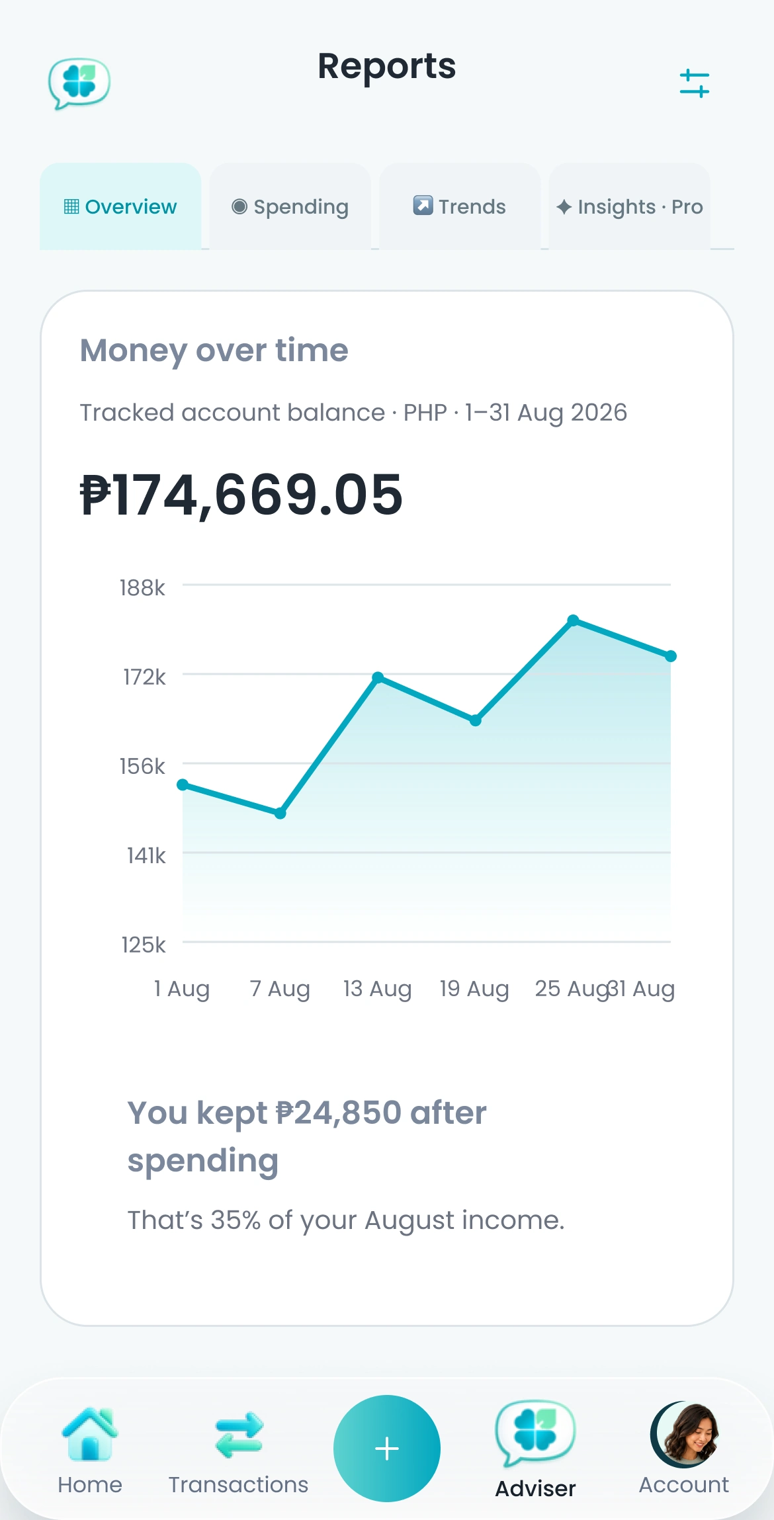774x1520 pixels.
Task: Select the 19 Aug data point
Action: click(476, 720)
